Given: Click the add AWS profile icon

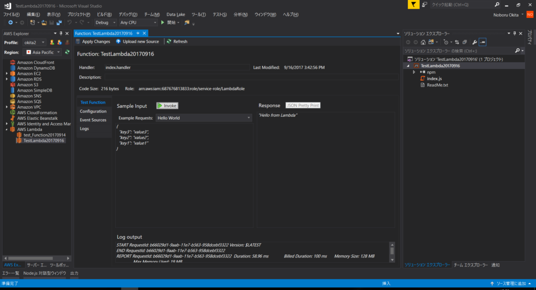Looking at the screenshot, I should [x=52, y=42].
